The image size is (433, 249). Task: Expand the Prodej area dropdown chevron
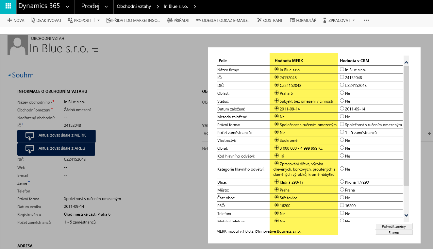point(106,7)
